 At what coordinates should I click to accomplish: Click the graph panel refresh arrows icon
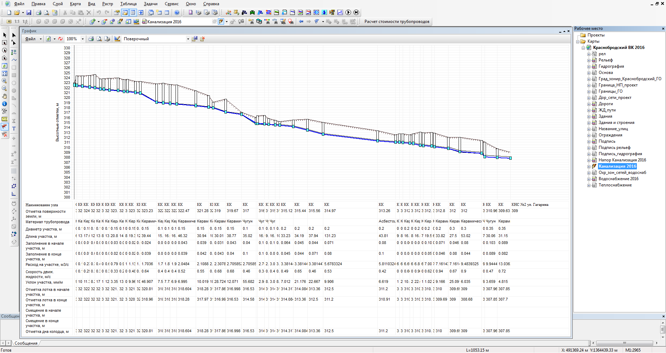click(x=60, y=39)
